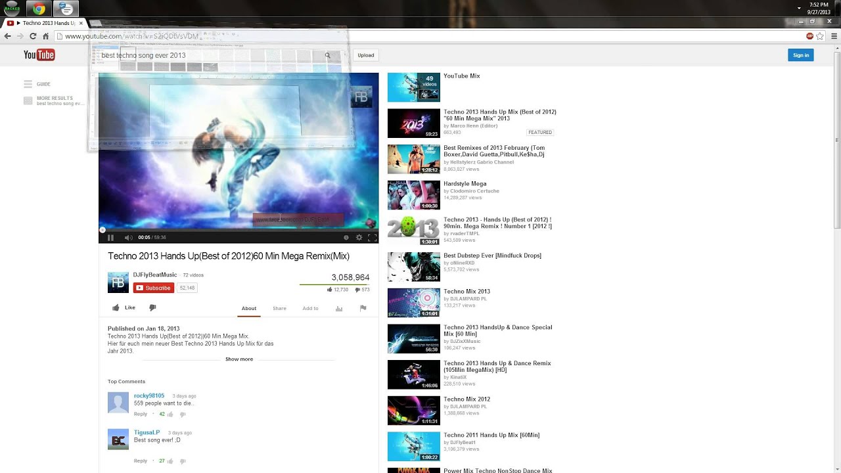The image size is (841, 473).
Task: Open Techno 2011 Hands Up Mix [60Min] video
Action: [491, 435]
